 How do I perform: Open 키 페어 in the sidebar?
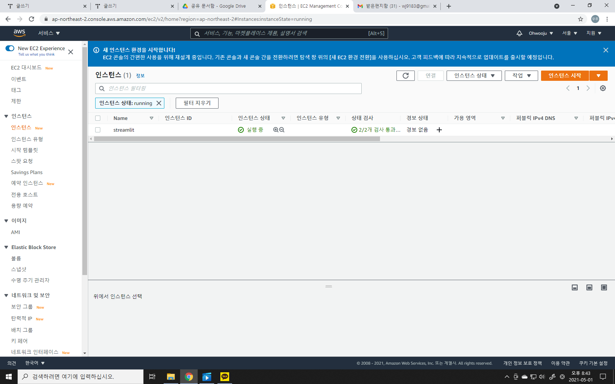[x=19, y=341]
